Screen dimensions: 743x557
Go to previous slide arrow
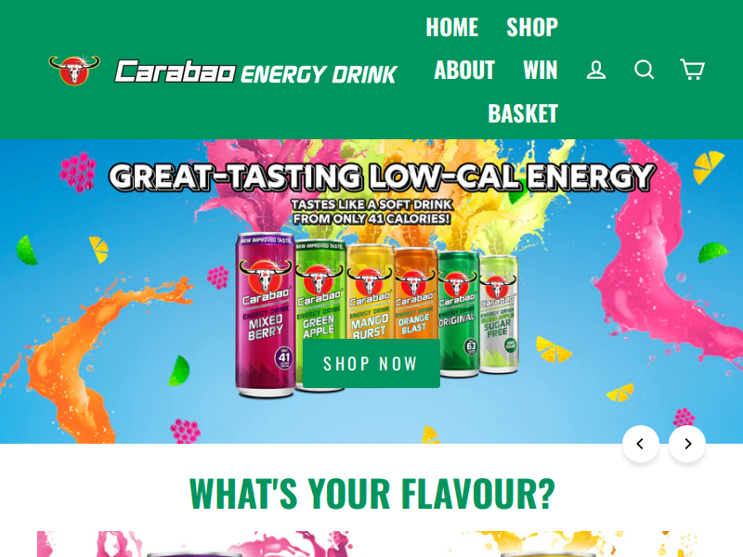tap(641, 444)
